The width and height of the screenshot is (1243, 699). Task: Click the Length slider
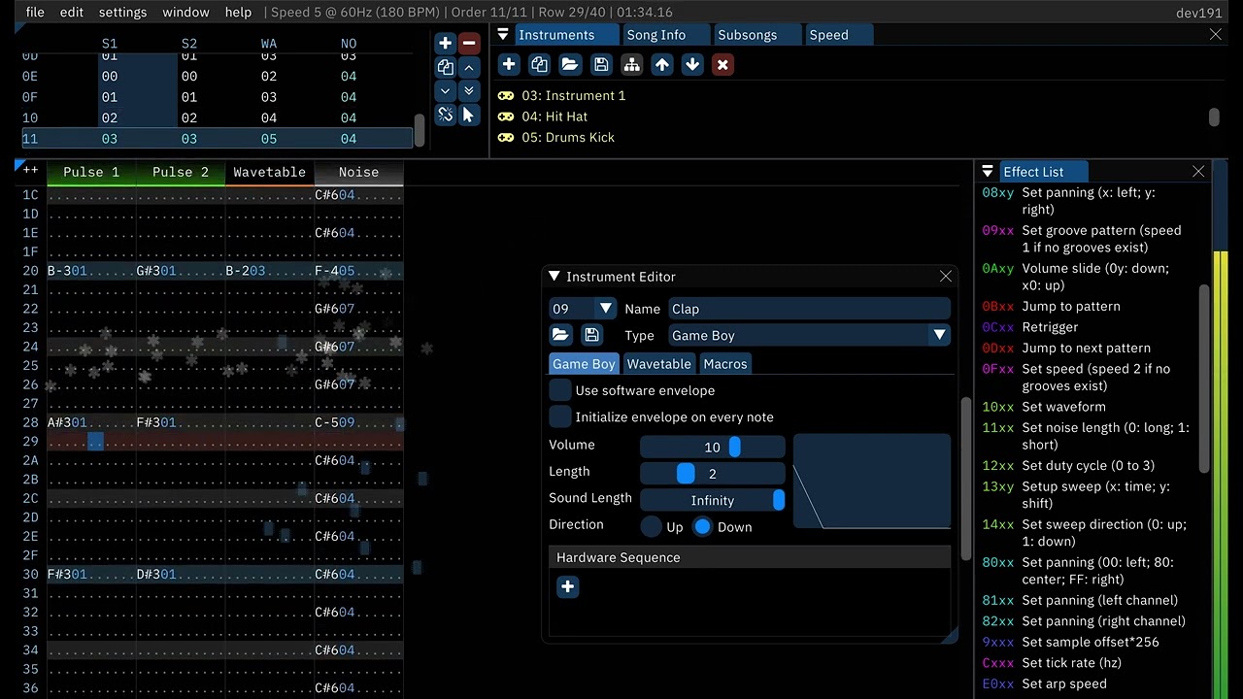coord(713,474)
